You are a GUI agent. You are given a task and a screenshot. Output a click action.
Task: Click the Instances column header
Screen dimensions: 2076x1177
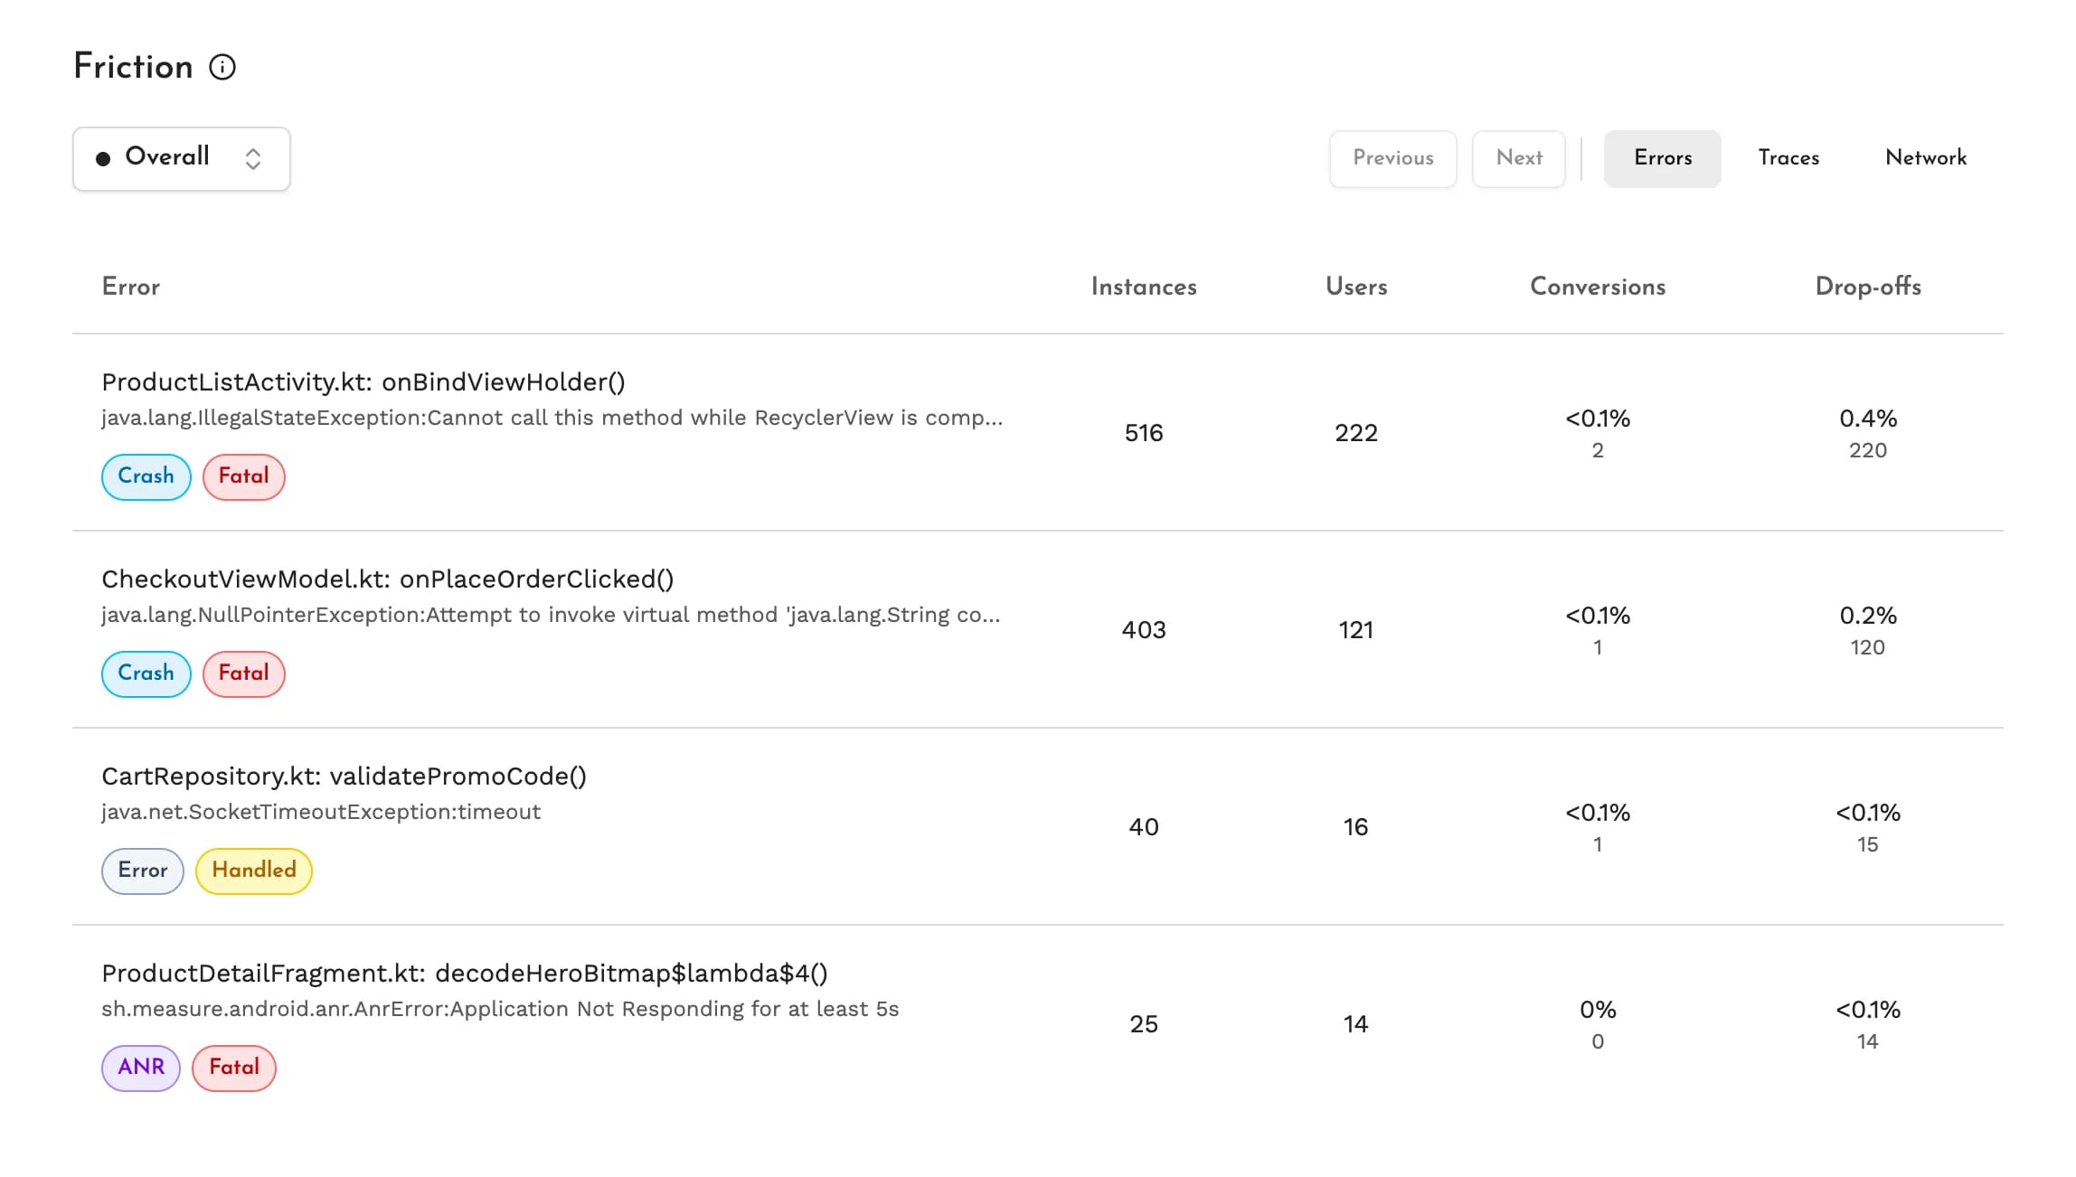click(1144, 287)
